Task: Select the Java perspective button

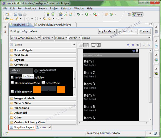Action: pyautogui.click(x=137, y=14)
